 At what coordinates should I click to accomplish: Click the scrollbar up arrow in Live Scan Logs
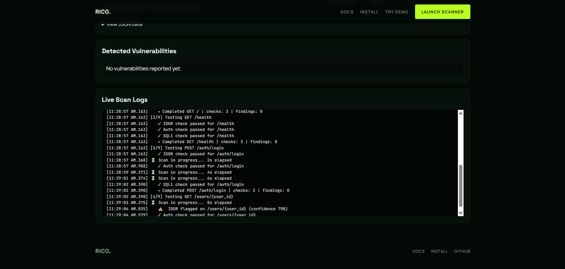461,113
